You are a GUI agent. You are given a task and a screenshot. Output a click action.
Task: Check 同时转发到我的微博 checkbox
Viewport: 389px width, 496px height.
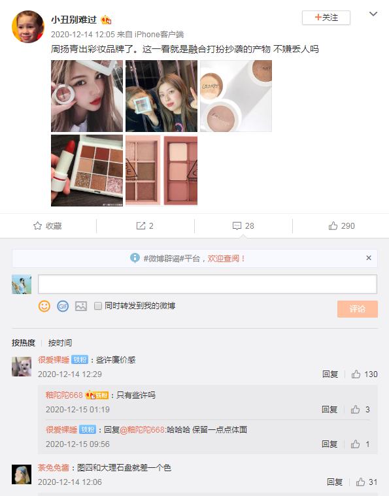tap(98, 306)
